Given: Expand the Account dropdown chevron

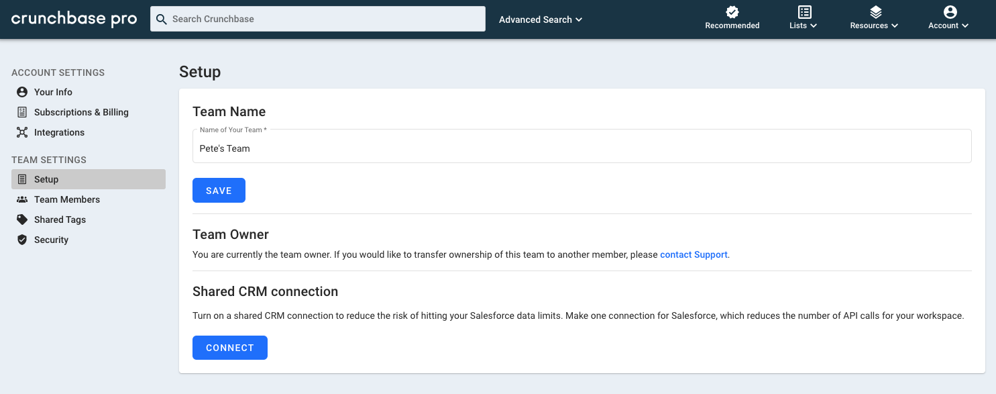Looking at the screenshot, I should coord(965,26).
